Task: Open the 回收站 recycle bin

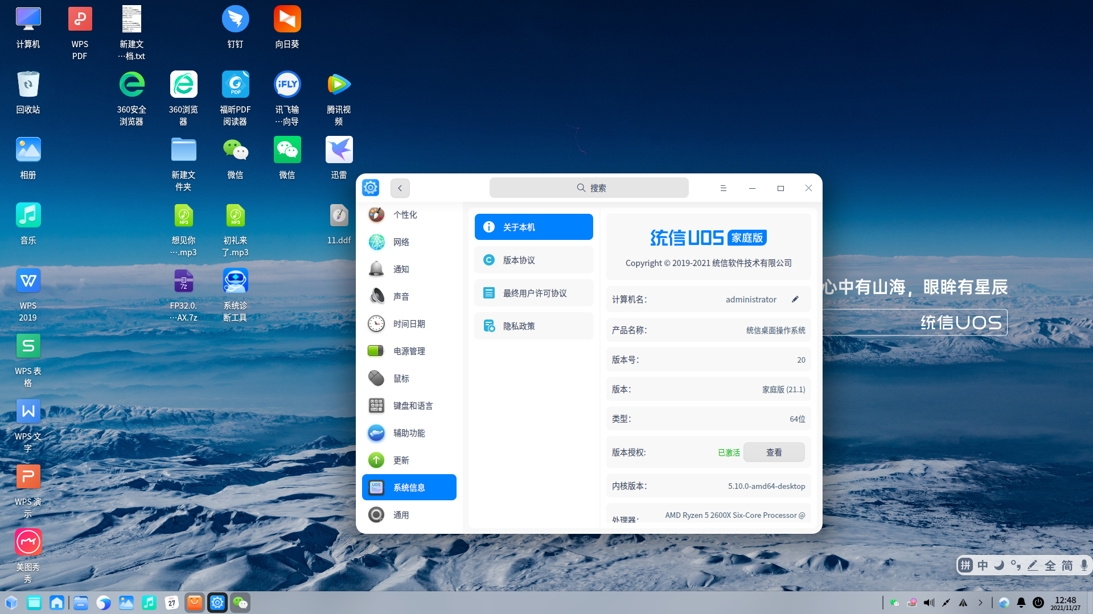Action: point(28,93)
